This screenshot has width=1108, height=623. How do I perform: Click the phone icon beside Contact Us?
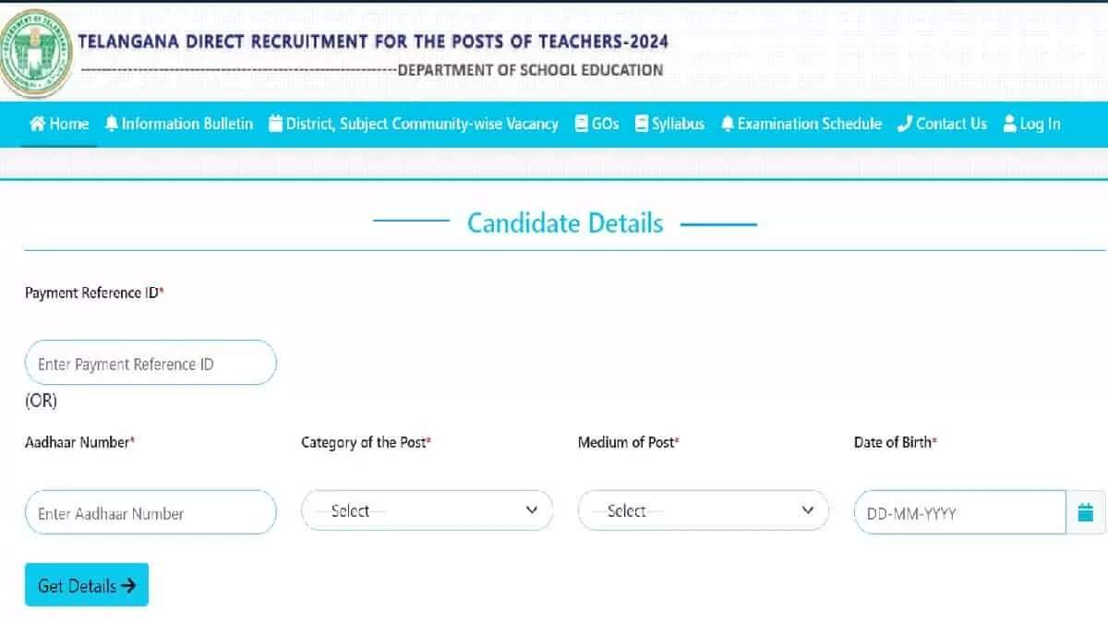905,124
